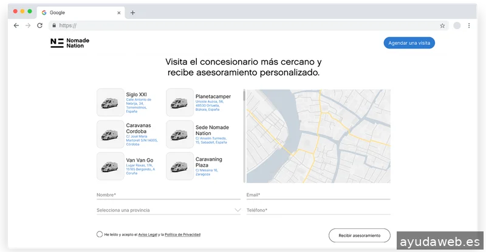The image size is (486, 252).
Task: Click the province dropdown chevron arrow
Action: [x=238, y=210]
